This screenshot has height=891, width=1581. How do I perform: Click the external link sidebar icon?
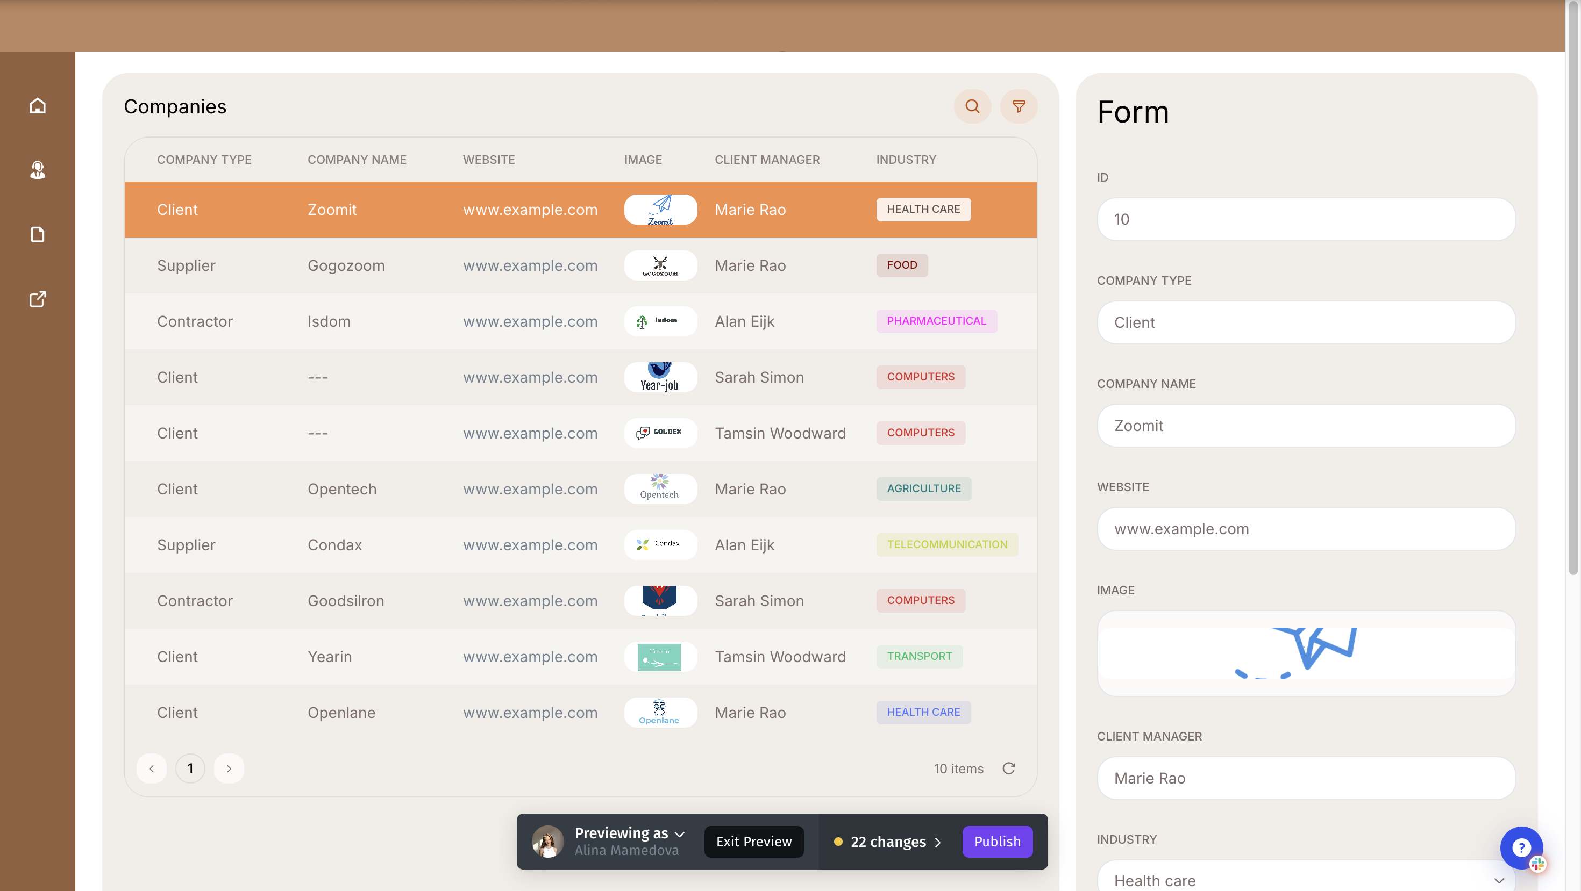coord(38,299)
